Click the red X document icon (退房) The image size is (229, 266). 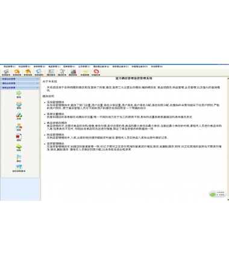[19, 136]
